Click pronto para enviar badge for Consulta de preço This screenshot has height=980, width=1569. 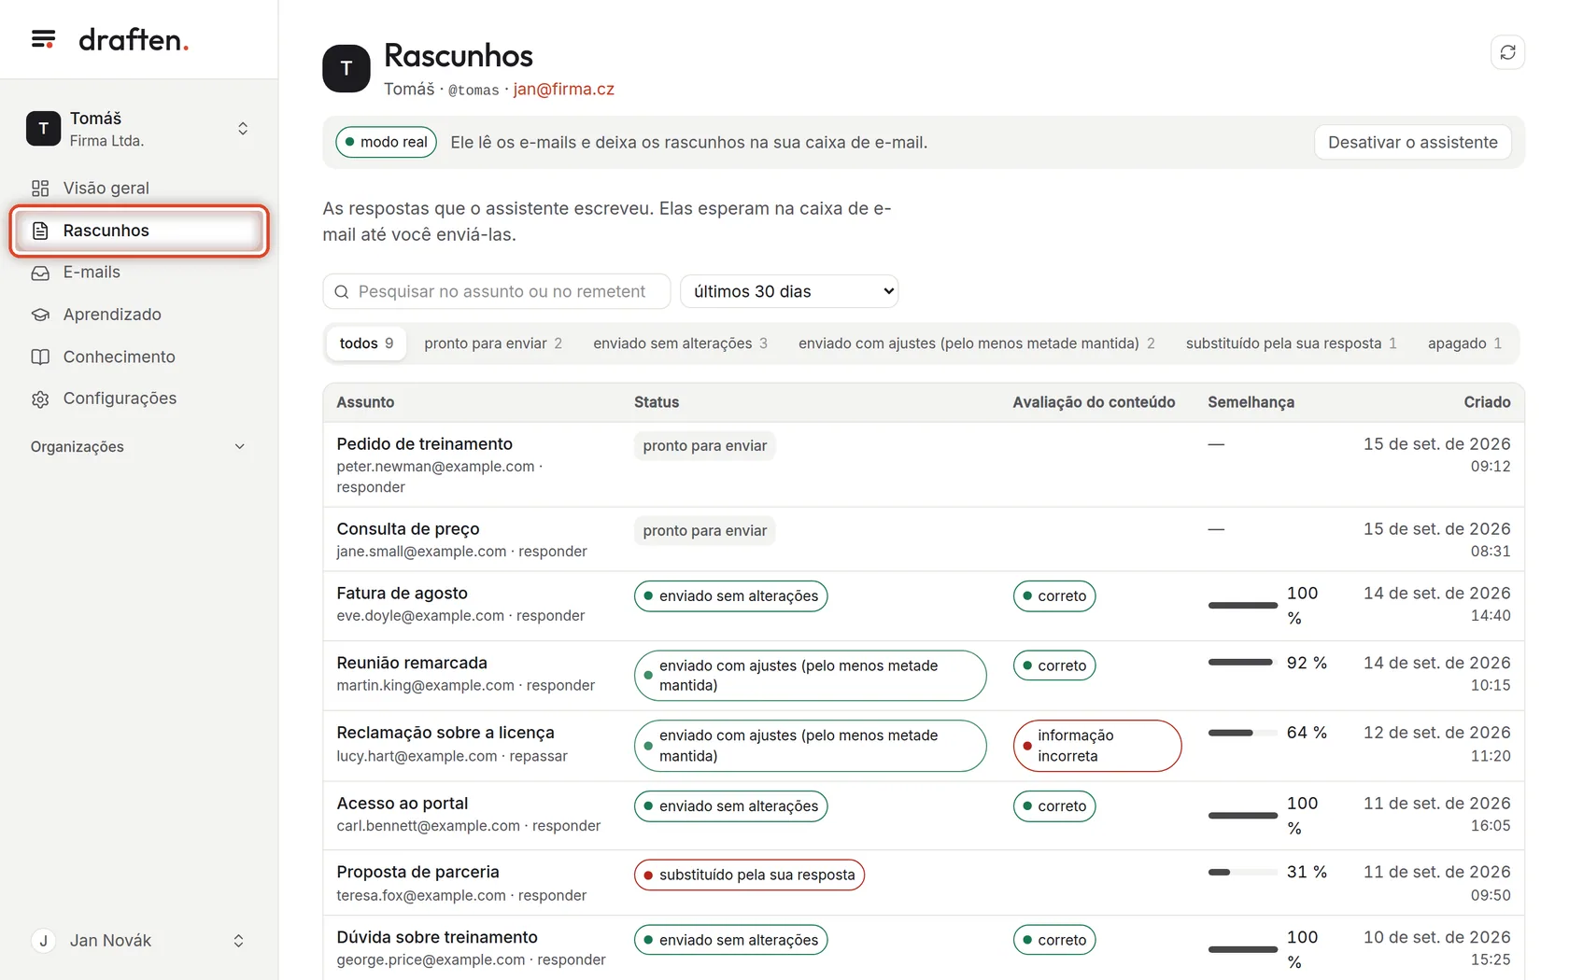click(704, 531)
